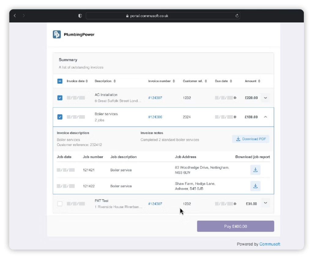Uncheck the Boiler services invoice checkbox
Screen dimensions: 313x260
coord(60,117)
